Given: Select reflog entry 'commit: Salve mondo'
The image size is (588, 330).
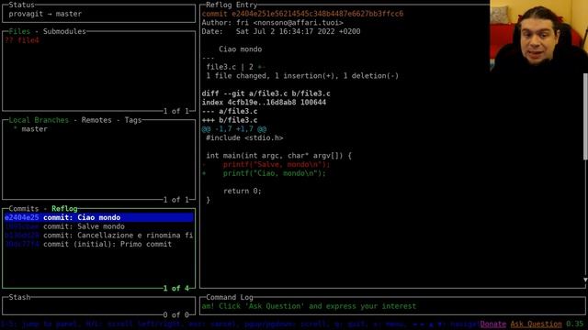Looking at the screenshot, I should pos(99,226).
